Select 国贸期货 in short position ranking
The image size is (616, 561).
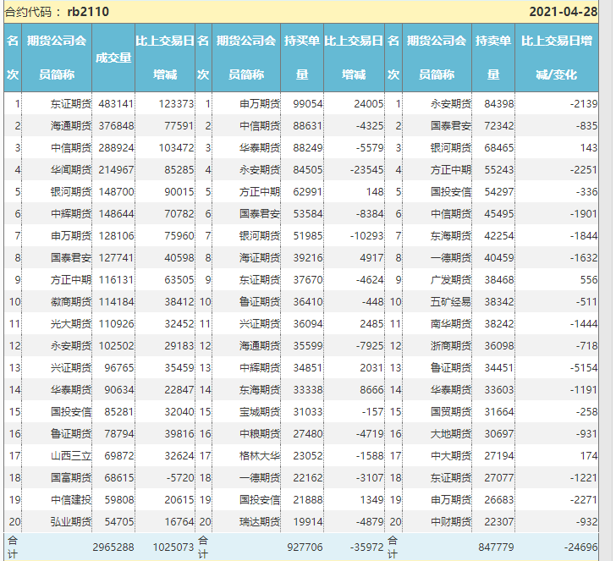pyautogui.click(x=451, y=412)
